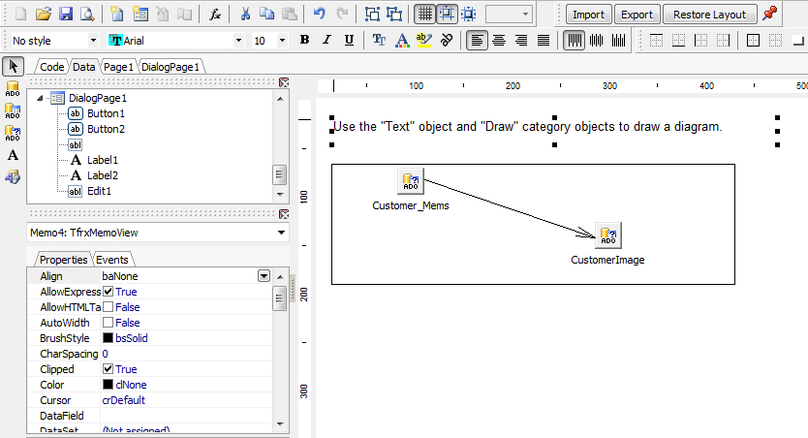Toggle Italic formatting
Image resolution: width=808 pixels, height=438 pixels.
[326, 40]
